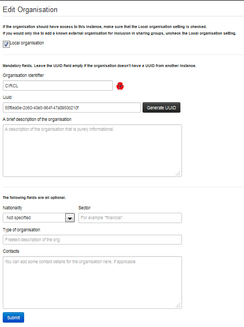Click the "Type of organisation" label
The width and height of the screenshot is (244, 327).
[x=21, y=230]
